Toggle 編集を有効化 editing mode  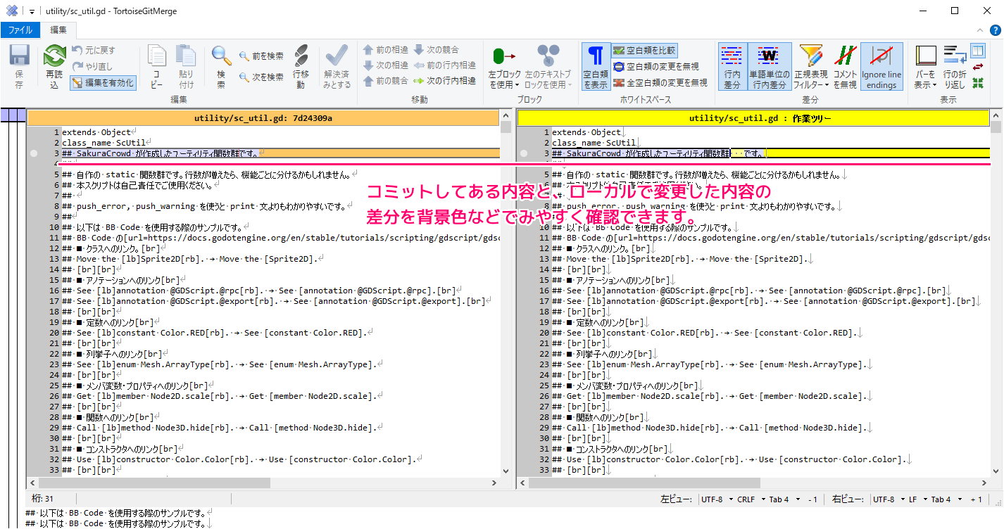pos(103,82)
